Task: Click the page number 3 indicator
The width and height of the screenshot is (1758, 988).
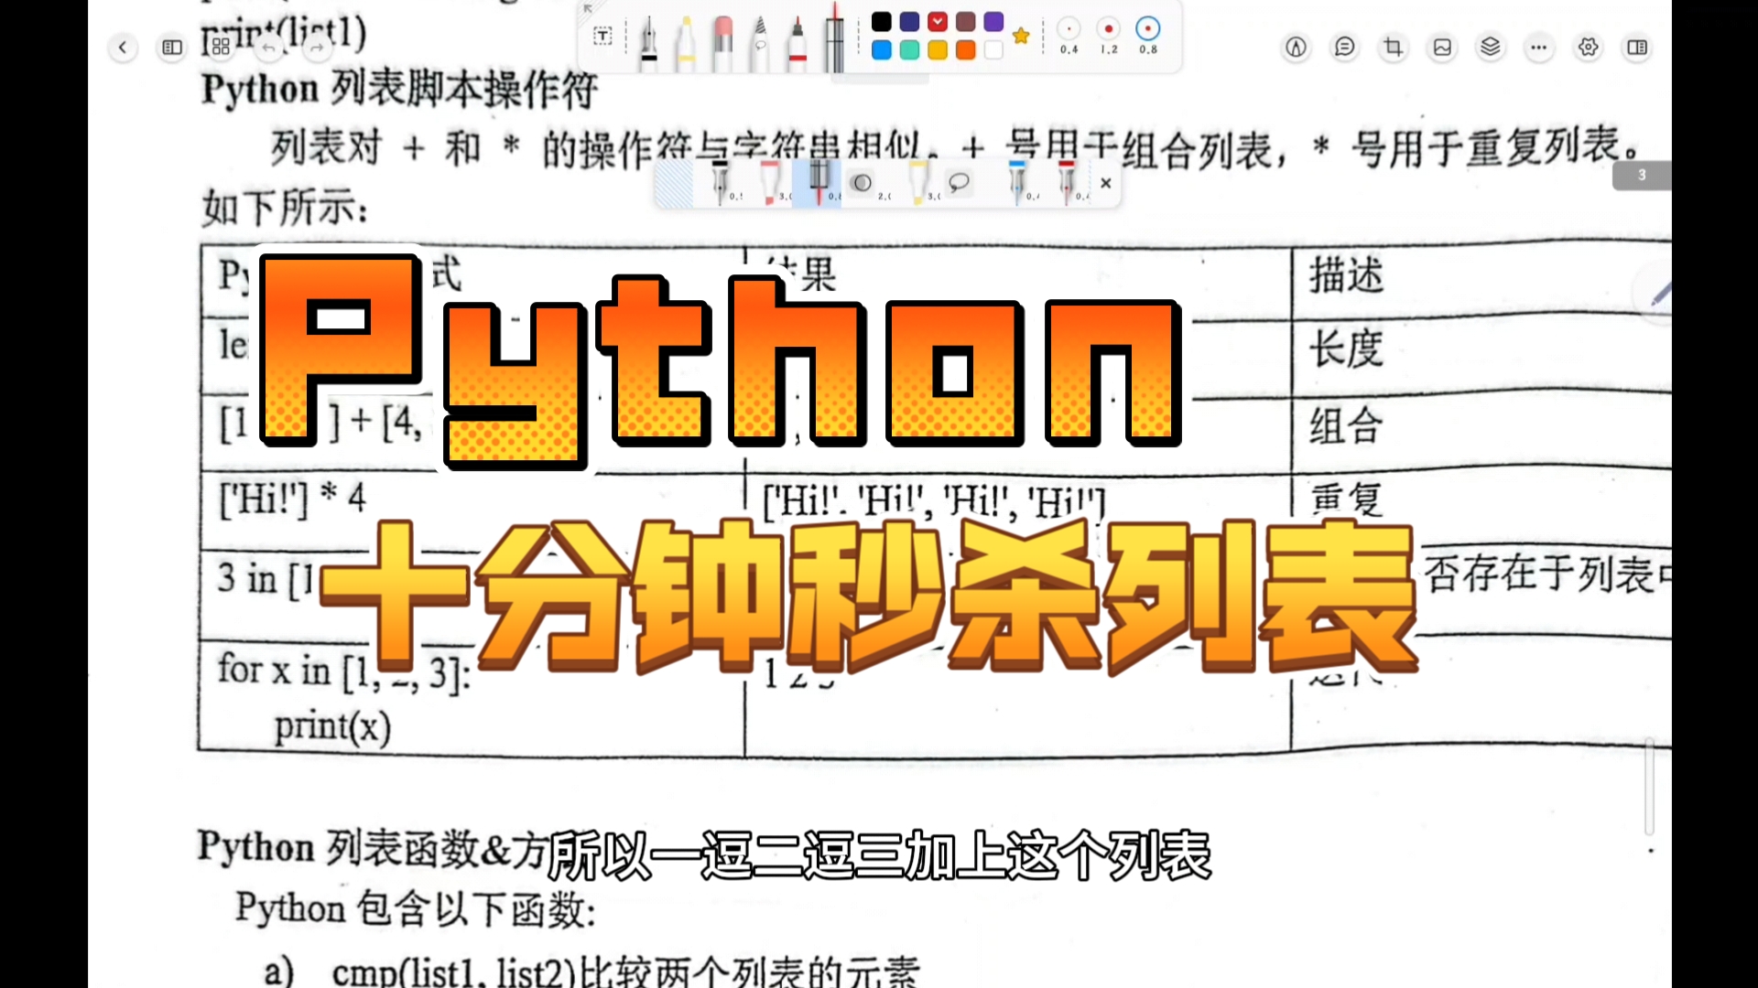Action: (x=1642, y=175)
